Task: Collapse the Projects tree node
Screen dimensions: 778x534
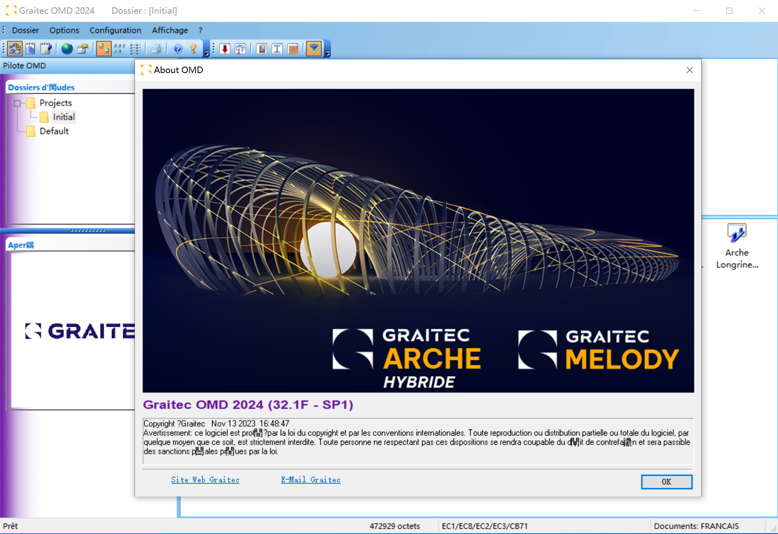Action: (17, 103)
